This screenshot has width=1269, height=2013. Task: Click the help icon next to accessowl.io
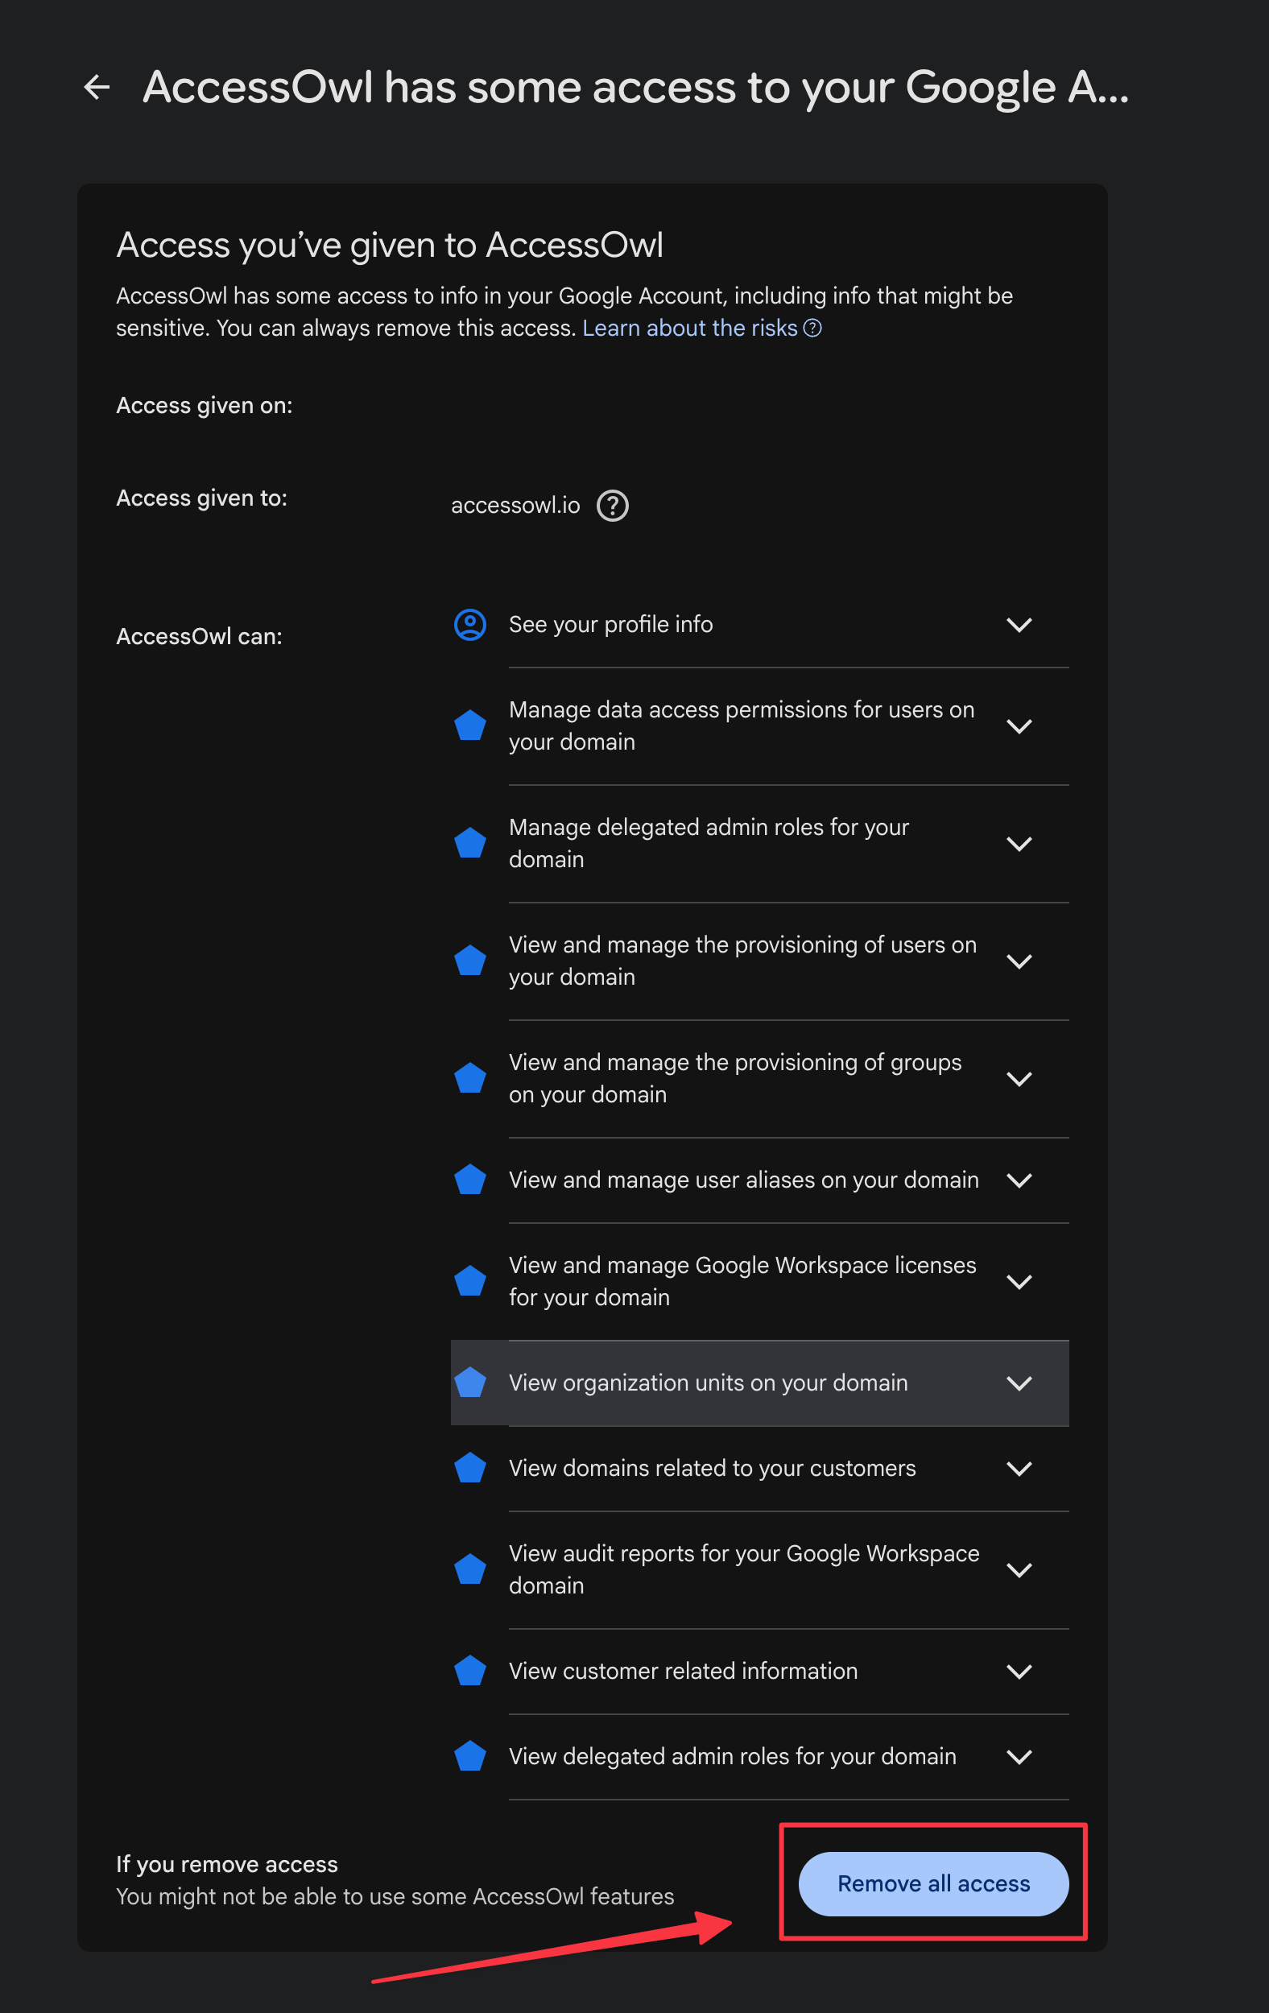pyautogui.click(x=613, y=505)
